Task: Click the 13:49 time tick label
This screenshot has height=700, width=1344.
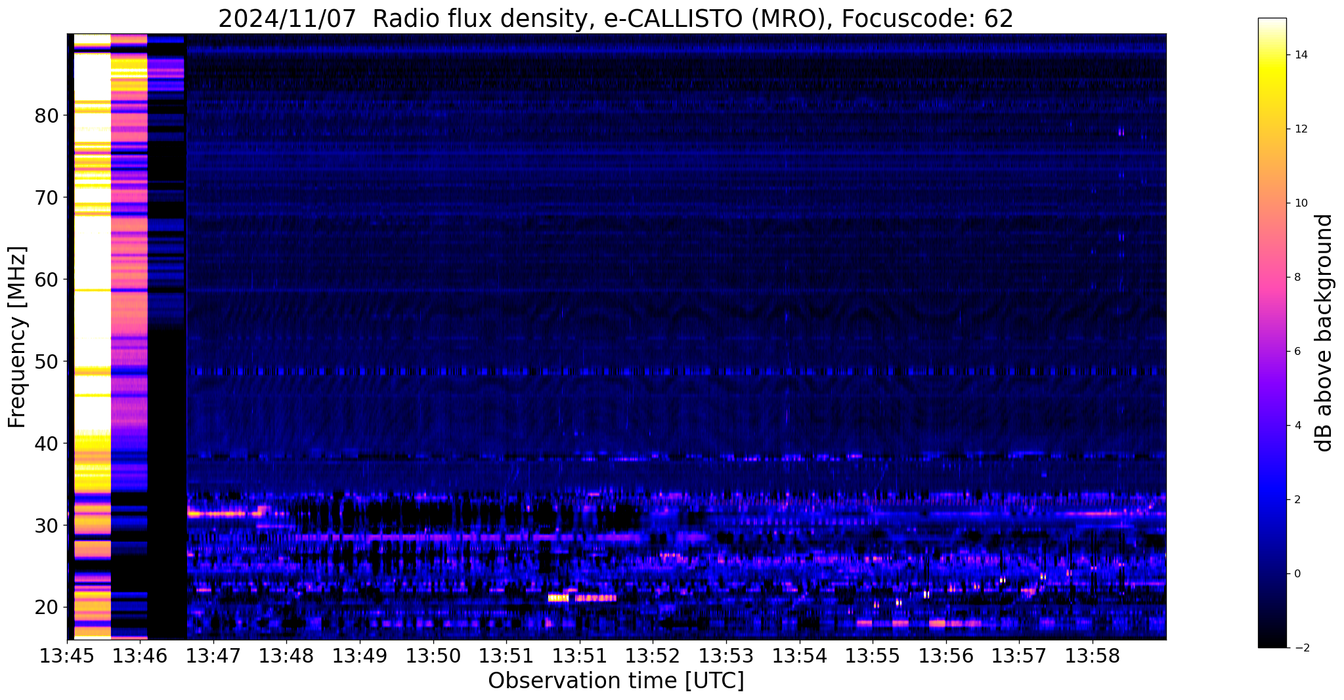Action: tap(360, 655)
